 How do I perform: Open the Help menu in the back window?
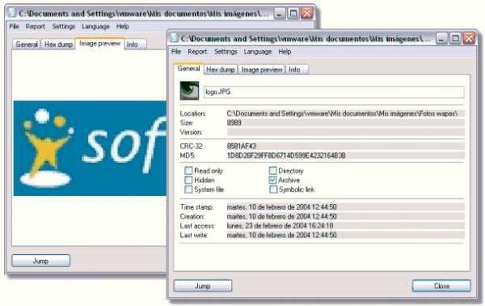coord(123,26)
